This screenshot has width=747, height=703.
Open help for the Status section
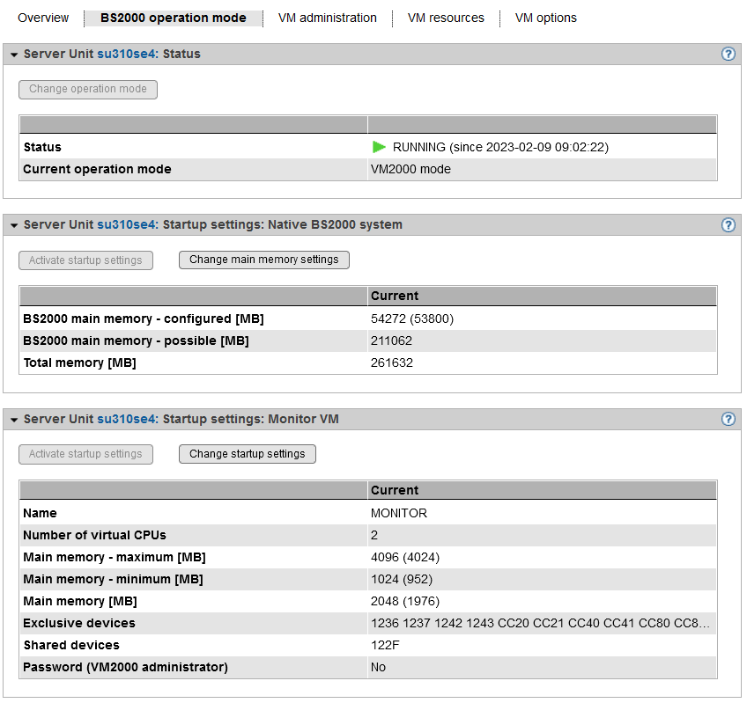click(728, 54)
